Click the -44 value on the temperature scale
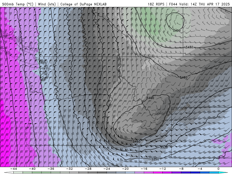 [x=14, y=169]
